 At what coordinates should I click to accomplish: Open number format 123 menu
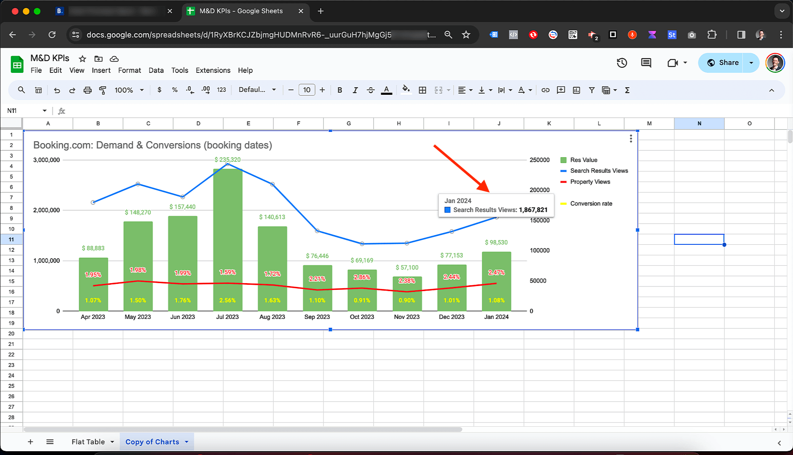(x=222, y=90)
